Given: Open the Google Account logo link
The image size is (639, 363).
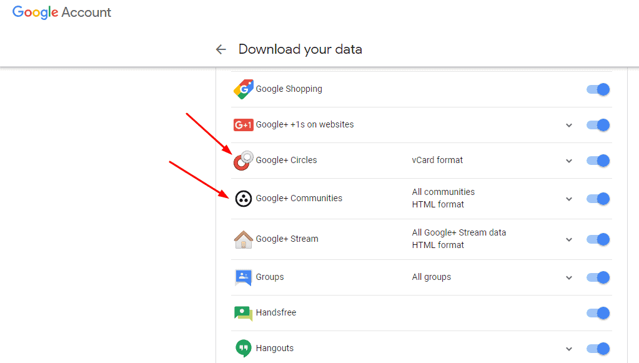Looking at the screenshot, I should tap(62, 12).
